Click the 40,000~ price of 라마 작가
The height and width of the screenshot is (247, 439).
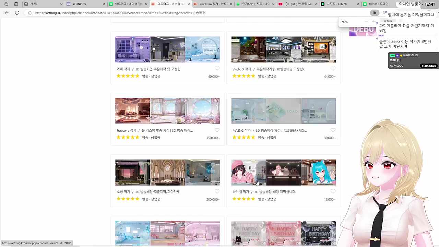[214, 77]
